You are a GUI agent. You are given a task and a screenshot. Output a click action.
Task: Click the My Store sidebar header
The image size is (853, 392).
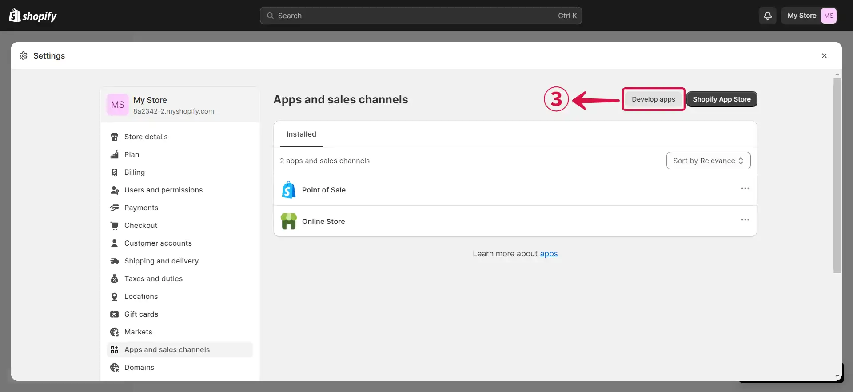click(x=180, y=105)
